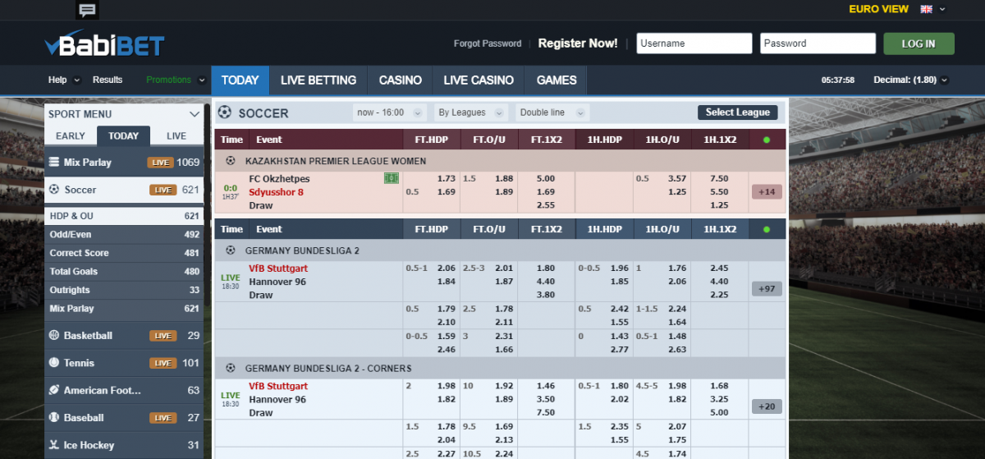Click the green dot in the navy header row
Screen dimensions: 985x459
[x=767, y=229]
